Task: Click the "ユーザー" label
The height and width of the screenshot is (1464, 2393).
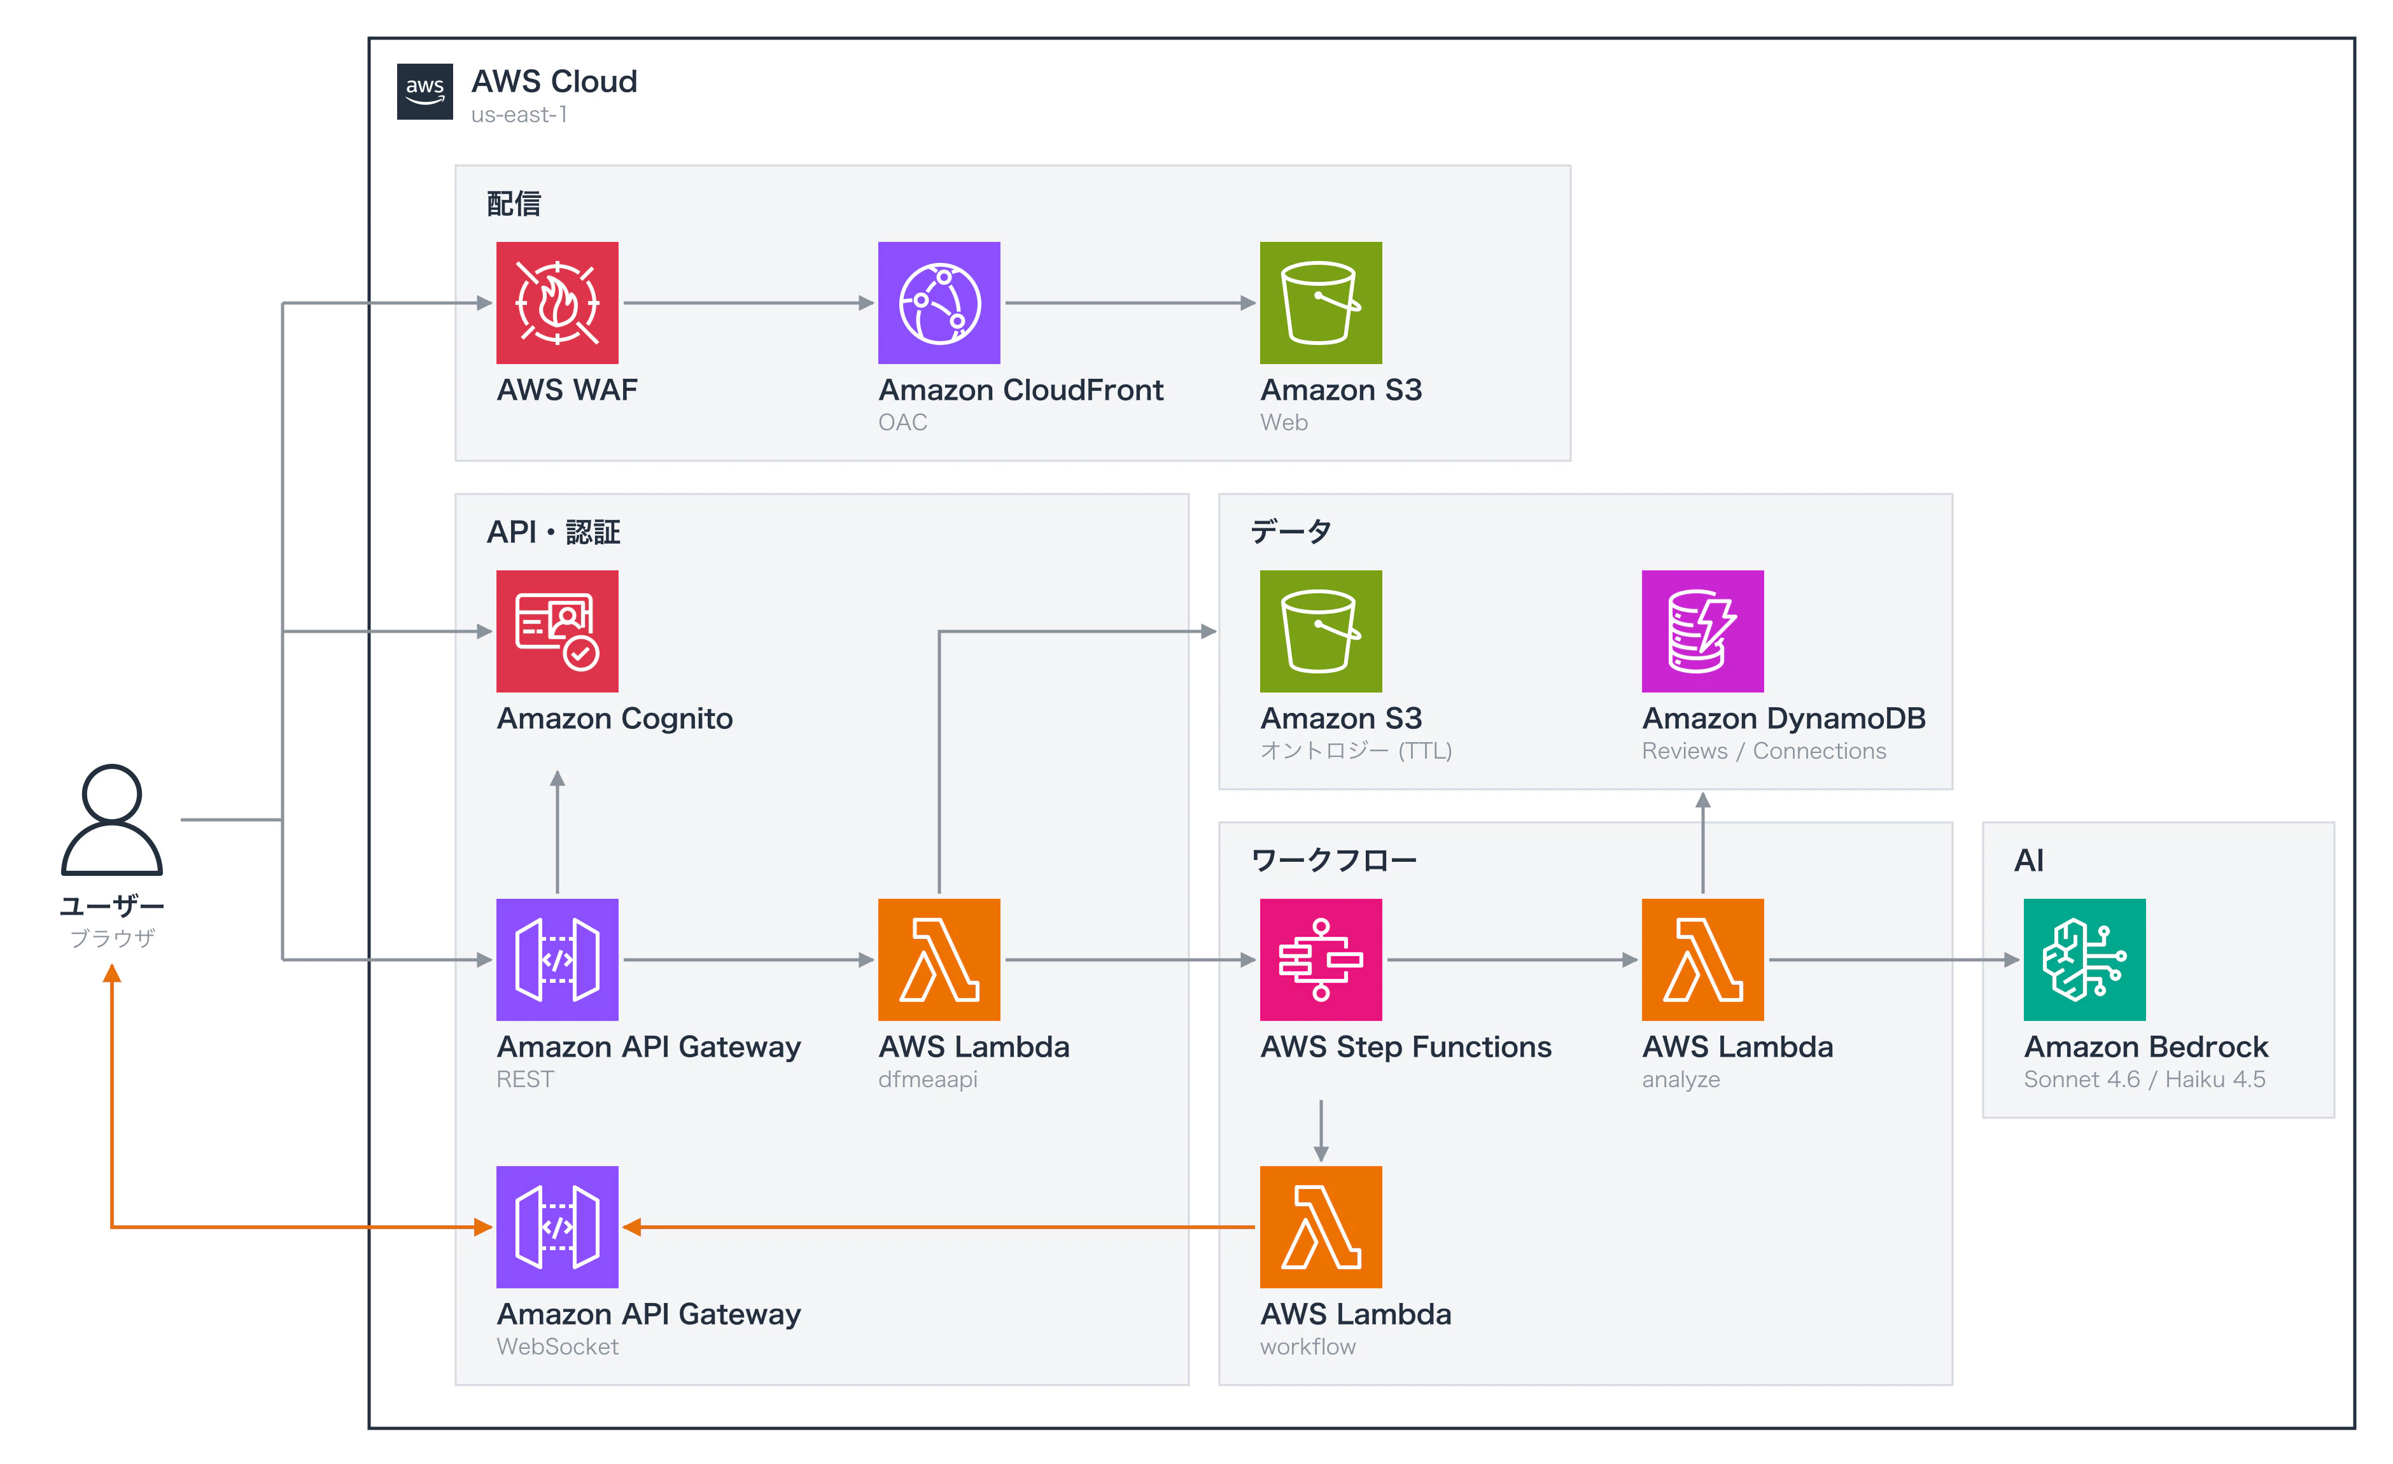Action: [111, 906]
